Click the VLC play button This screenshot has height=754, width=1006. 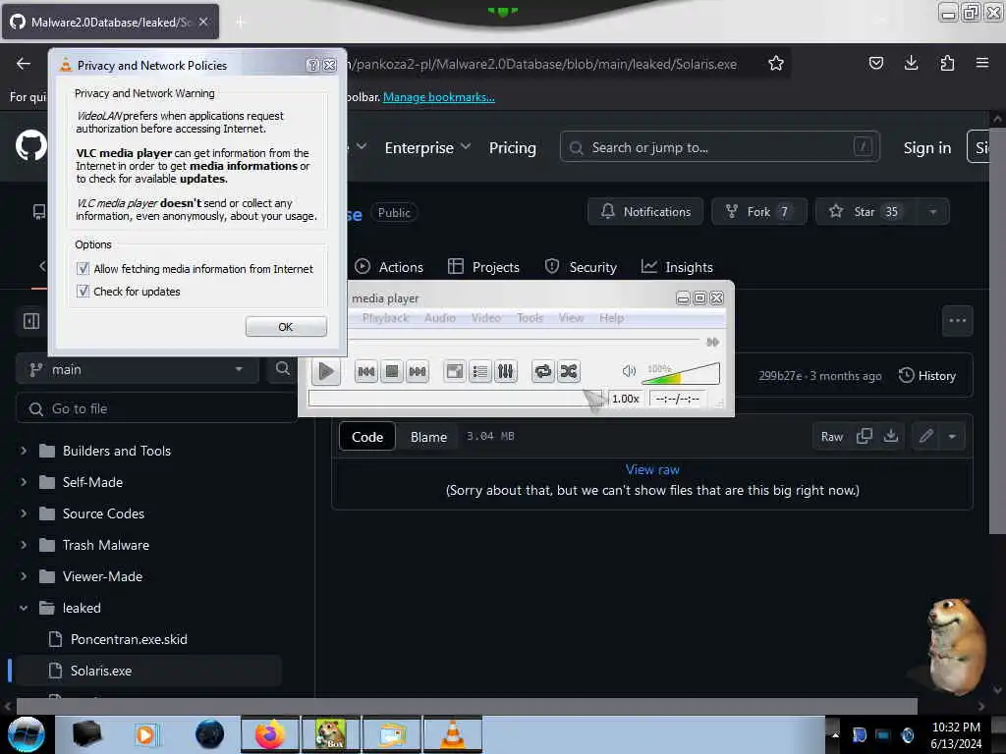326,371
